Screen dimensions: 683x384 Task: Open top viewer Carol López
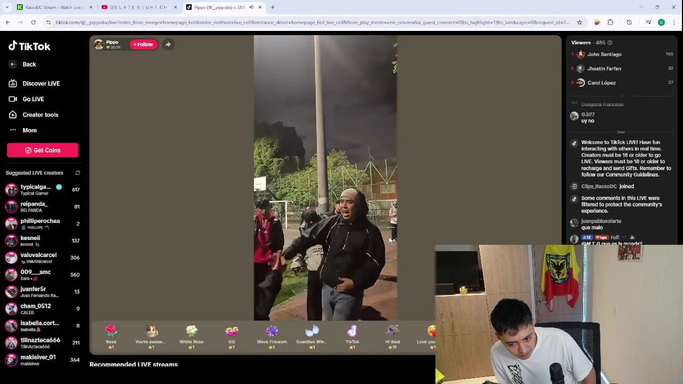(622, 83)
